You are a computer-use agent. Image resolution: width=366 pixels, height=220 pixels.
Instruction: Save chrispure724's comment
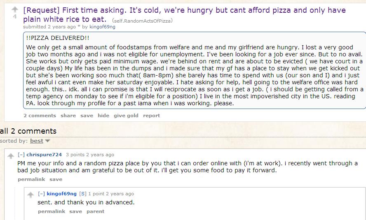click(x=56, y=179)
